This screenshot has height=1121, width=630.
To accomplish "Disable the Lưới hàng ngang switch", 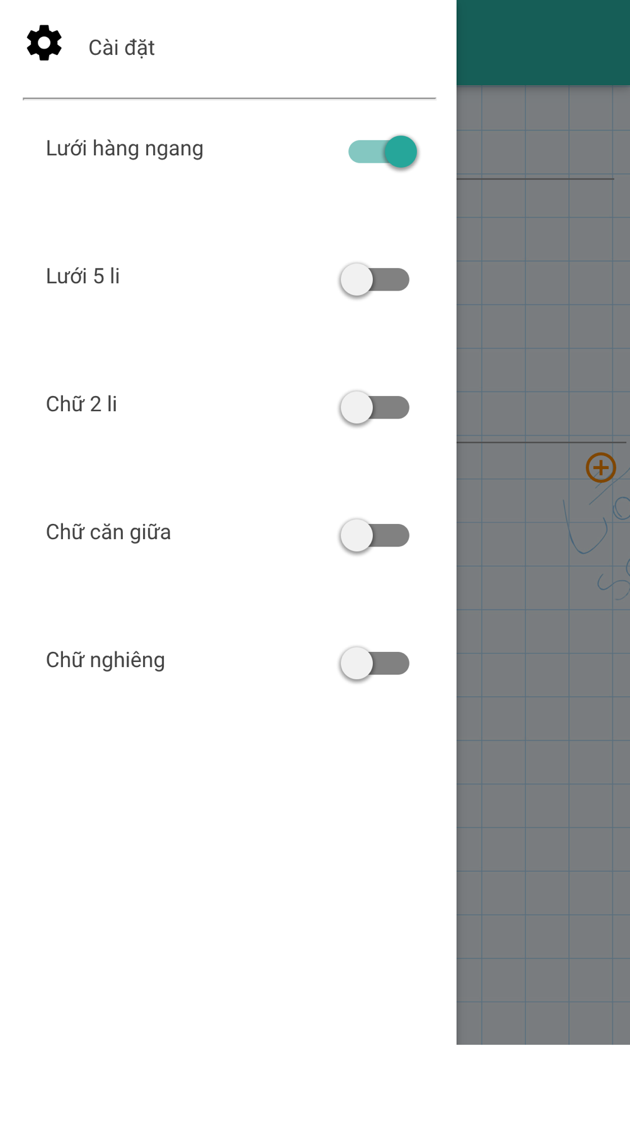I will pos(382,151).
